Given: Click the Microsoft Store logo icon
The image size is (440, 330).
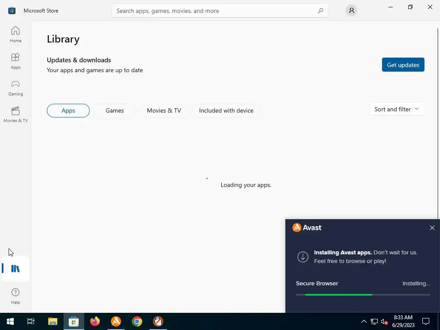Looking at the screenshot, I should pyautogui.click(x=12, y=11).
